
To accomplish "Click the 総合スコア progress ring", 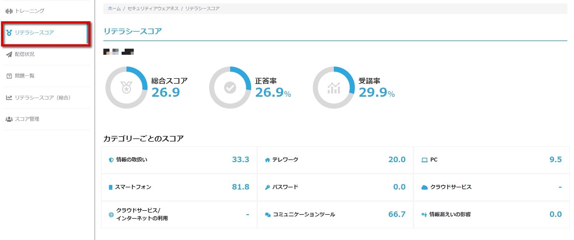I will (126, 88).
